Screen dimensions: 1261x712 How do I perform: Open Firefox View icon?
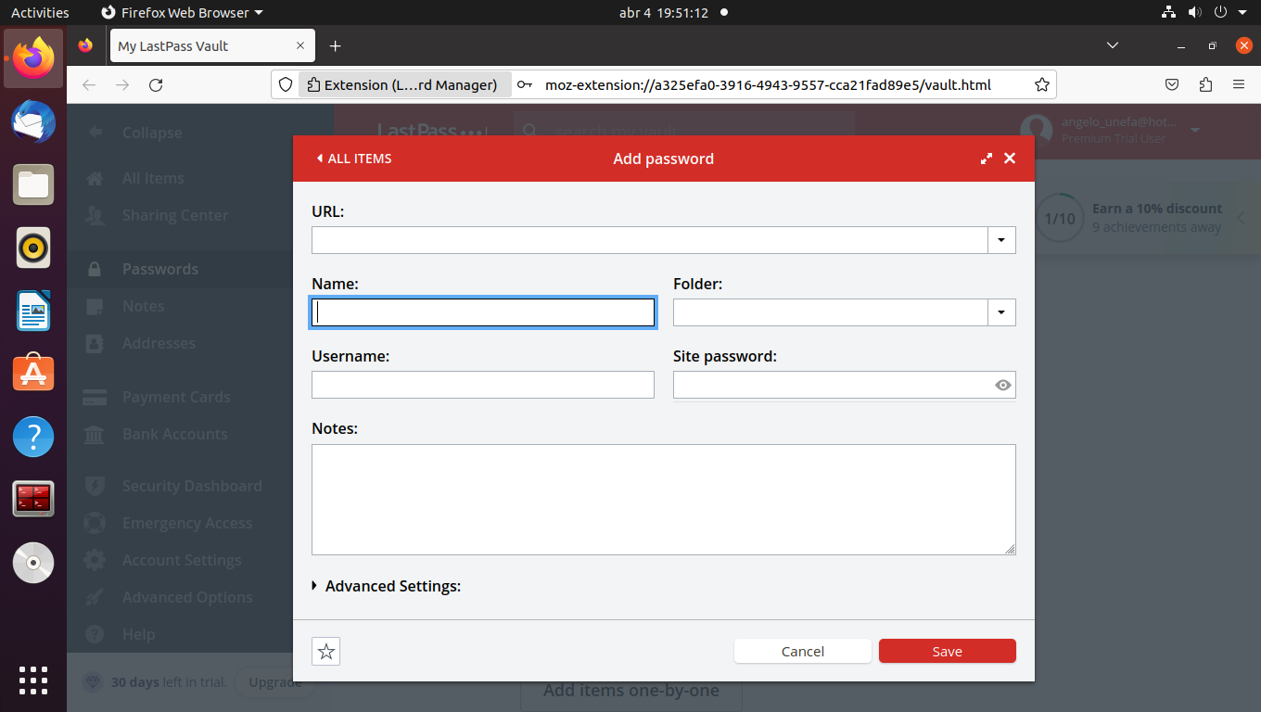pyautogui.click(x=85, y=45)
